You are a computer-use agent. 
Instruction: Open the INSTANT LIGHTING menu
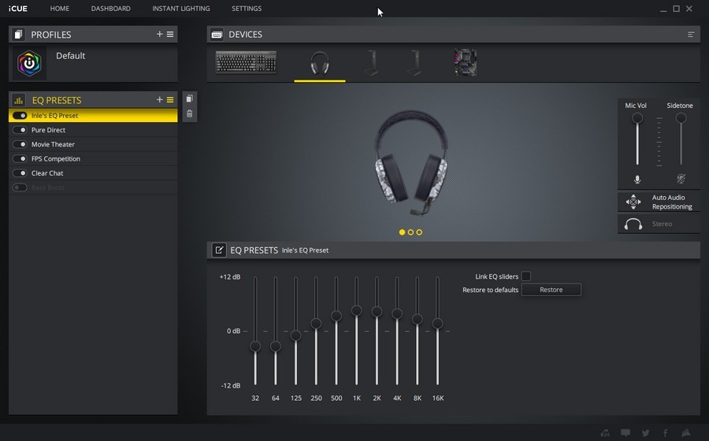[181, 8]
